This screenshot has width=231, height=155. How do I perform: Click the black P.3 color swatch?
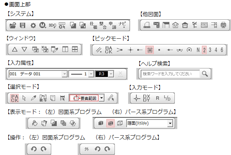click(x=102, y=74)
